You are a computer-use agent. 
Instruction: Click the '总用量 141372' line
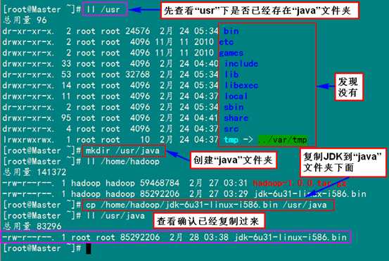click(35, 172)
